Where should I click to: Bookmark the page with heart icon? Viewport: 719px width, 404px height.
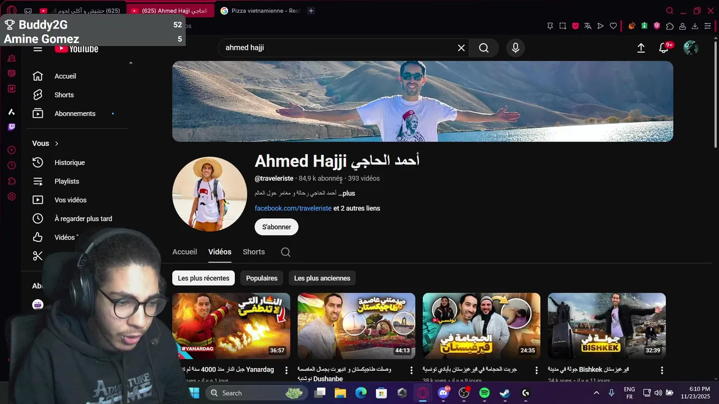pos(613,26)
